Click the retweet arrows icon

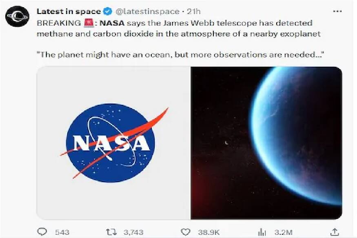point(110,231)
